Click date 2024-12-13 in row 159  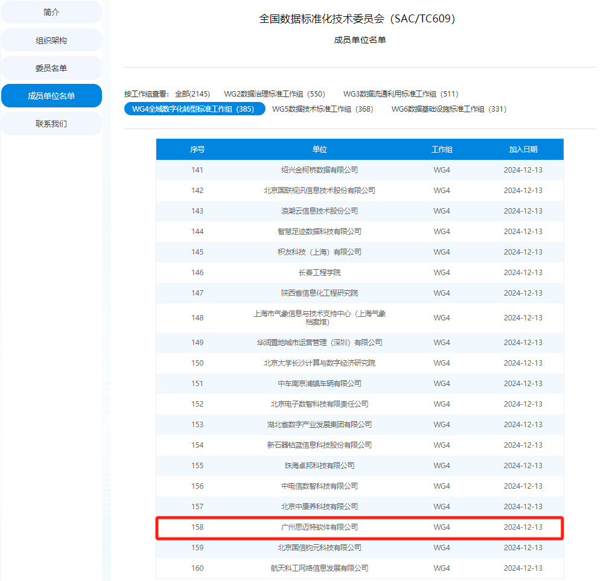point(523,547)
